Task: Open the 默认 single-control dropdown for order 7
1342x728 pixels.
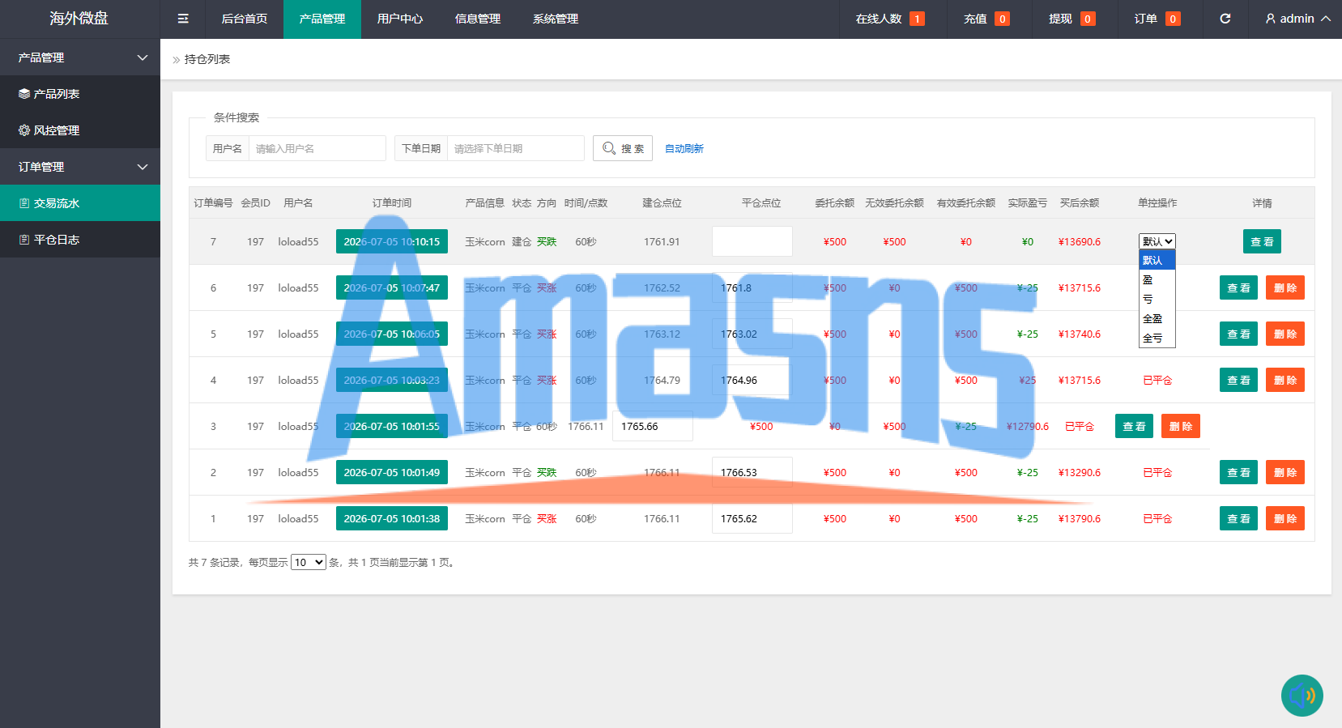Action: click(x=1157, y=241)
